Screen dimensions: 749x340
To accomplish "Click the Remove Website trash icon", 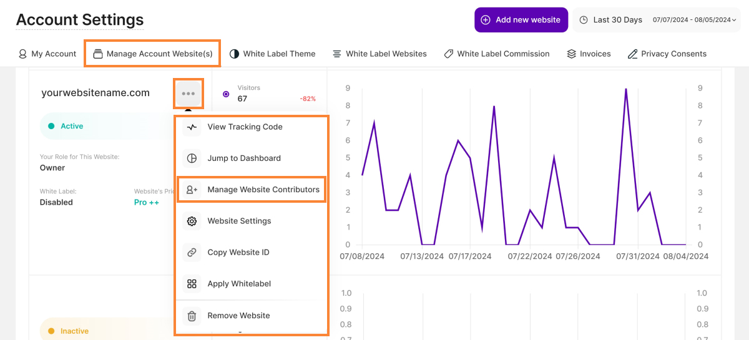I will 192,316.
